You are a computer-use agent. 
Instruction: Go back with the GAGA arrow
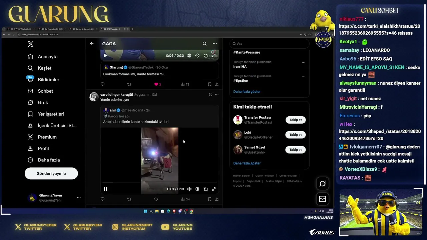click(x=92, y=44)
